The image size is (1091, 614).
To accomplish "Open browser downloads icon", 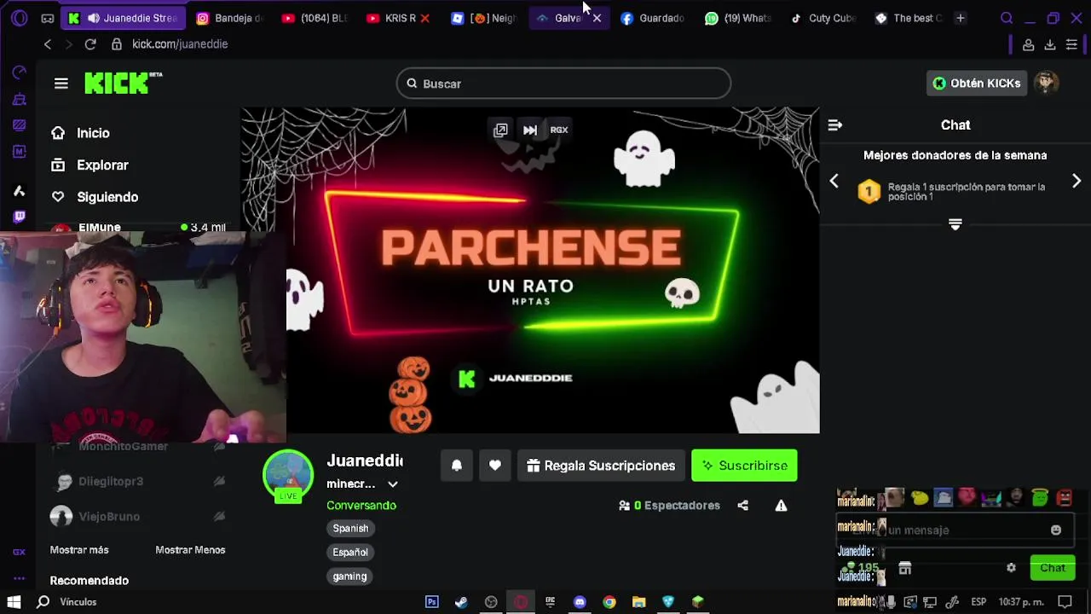I will pyautogui.click(x=1050, y=44).
